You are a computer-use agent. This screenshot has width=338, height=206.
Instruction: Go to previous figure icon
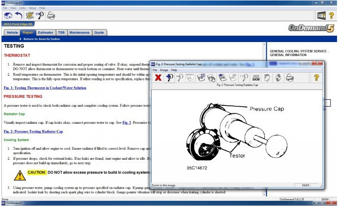(222, 78)
